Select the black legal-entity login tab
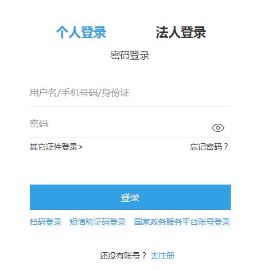The image size is (264, 270). tap(181, 32)
